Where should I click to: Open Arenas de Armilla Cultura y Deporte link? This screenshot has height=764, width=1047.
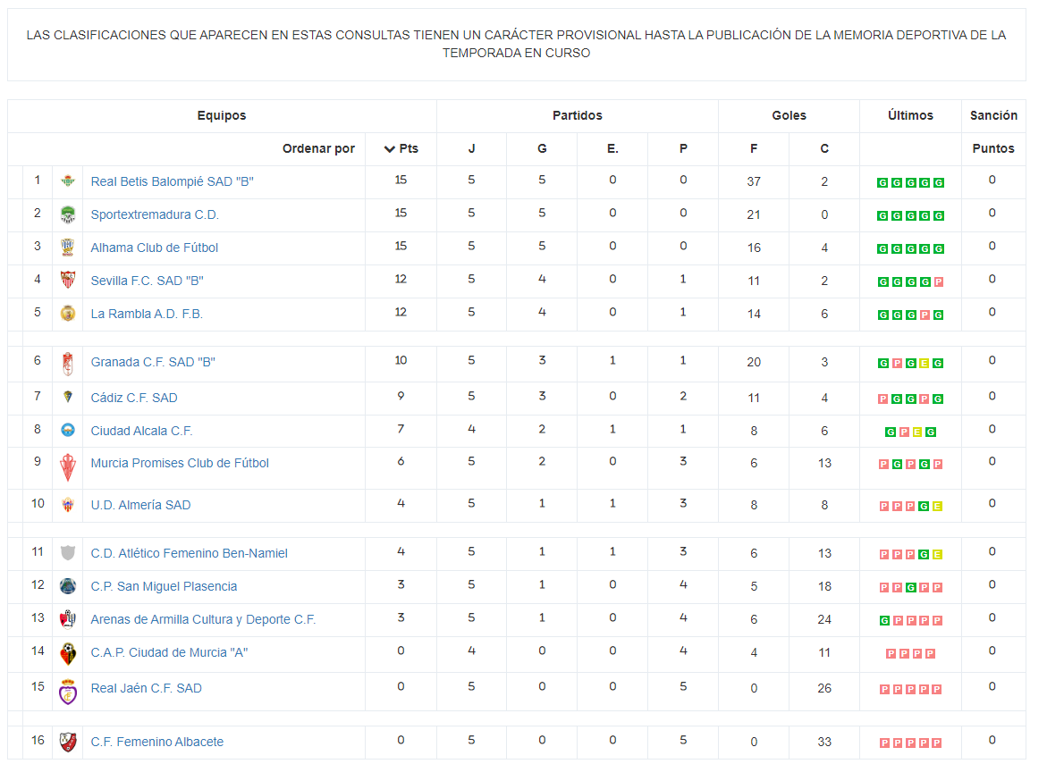(203, 619)
